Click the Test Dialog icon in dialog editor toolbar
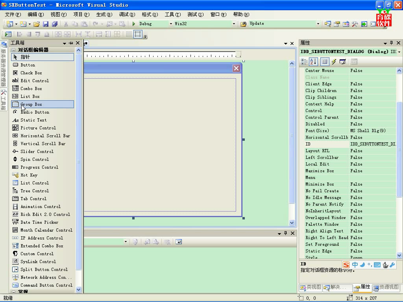 point(8,34)
